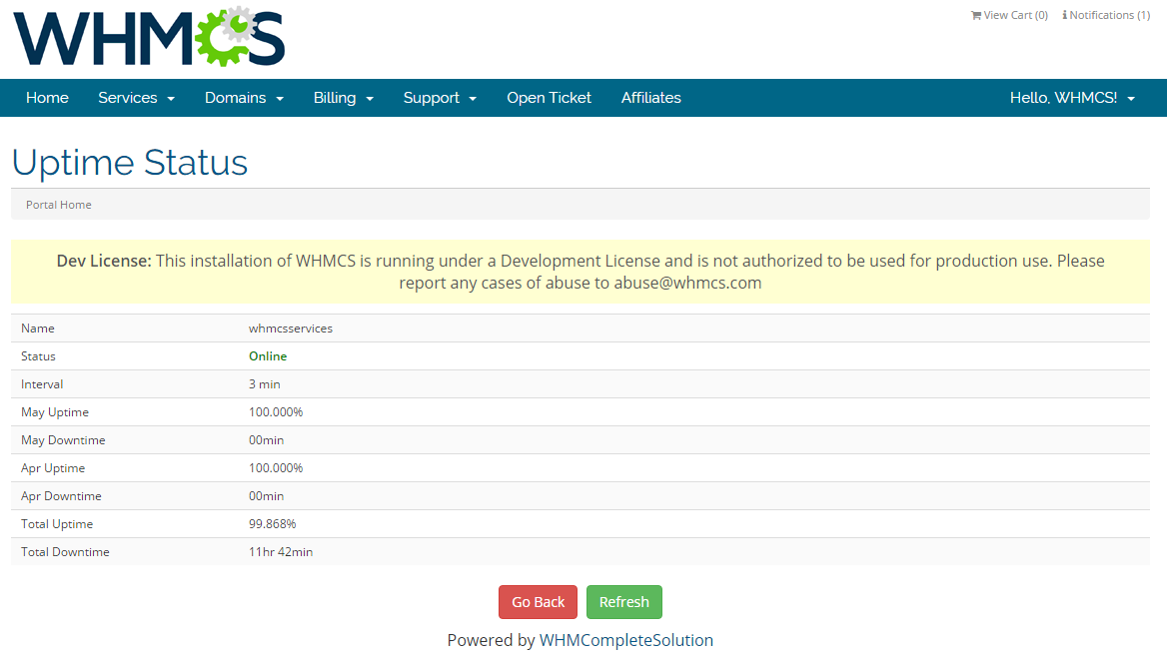Click the May Downtime row label
The height and width of the screenshot is (661, 1167).
pyautogui.click(x=63, y=440)
